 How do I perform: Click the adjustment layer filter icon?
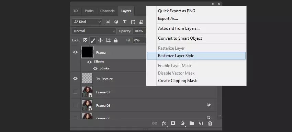pyautogui.click(x=116, y=22)
